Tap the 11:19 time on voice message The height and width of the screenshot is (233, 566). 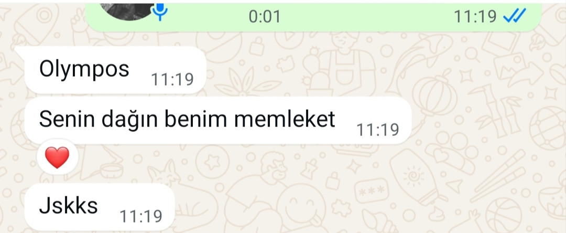(x=475, y=16)
